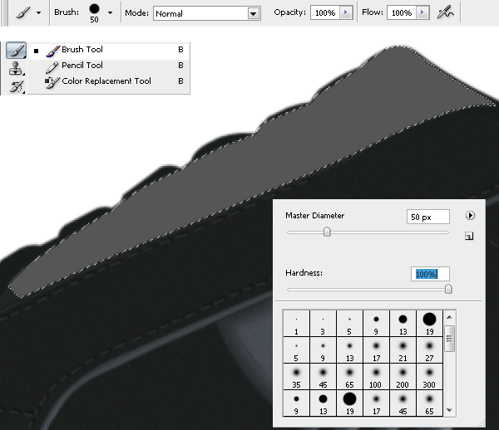This screenshot has height=430, width=499.
Task: Select the soft round 35 brush
Action: click(296, 377)
